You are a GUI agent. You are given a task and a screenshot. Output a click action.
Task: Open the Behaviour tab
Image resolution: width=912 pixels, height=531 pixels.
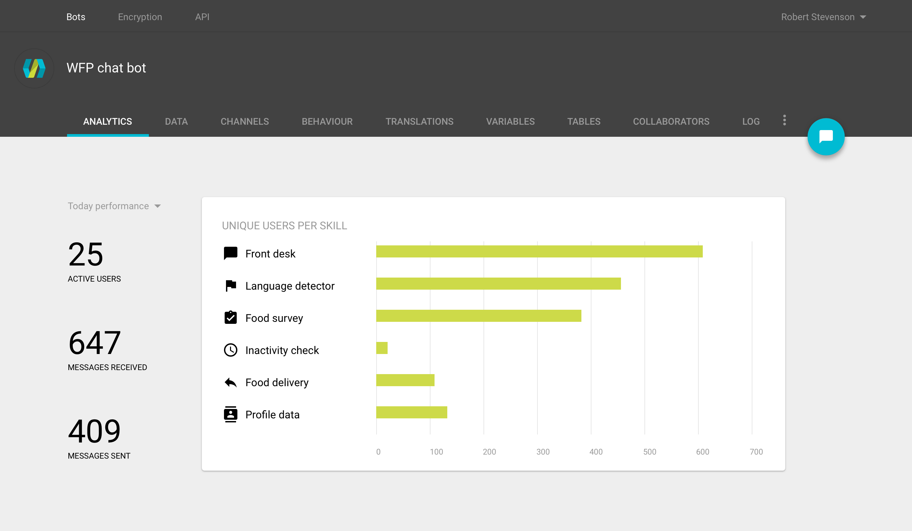pyautogui.click(x=327, y=122)
